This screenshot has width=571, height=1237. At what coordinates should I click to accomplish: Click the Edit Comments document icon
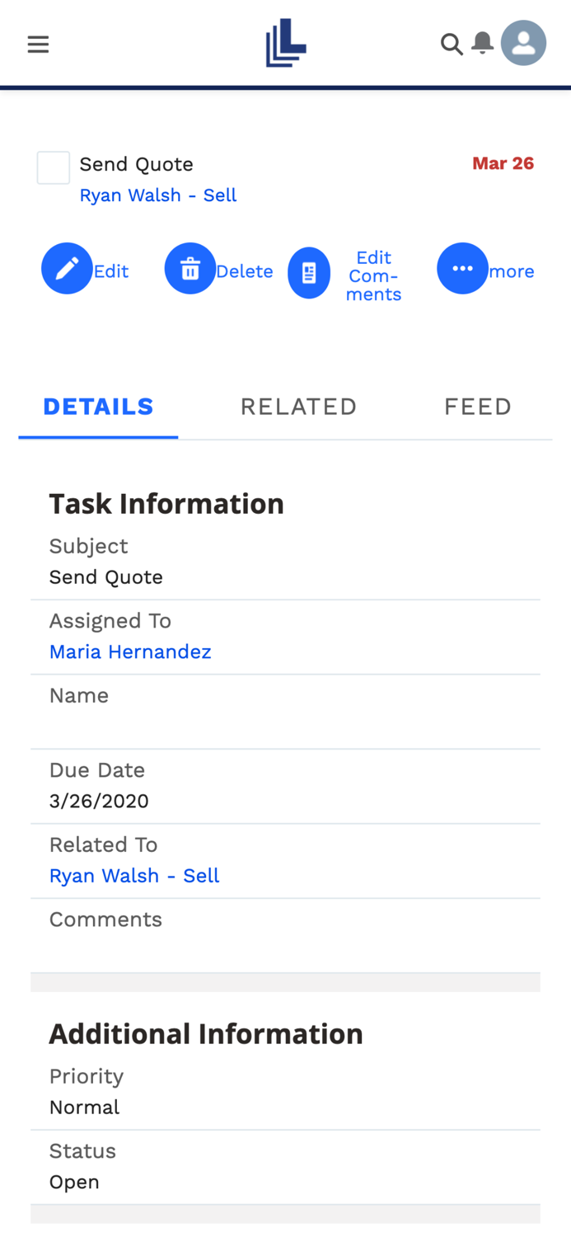(309, 273)
